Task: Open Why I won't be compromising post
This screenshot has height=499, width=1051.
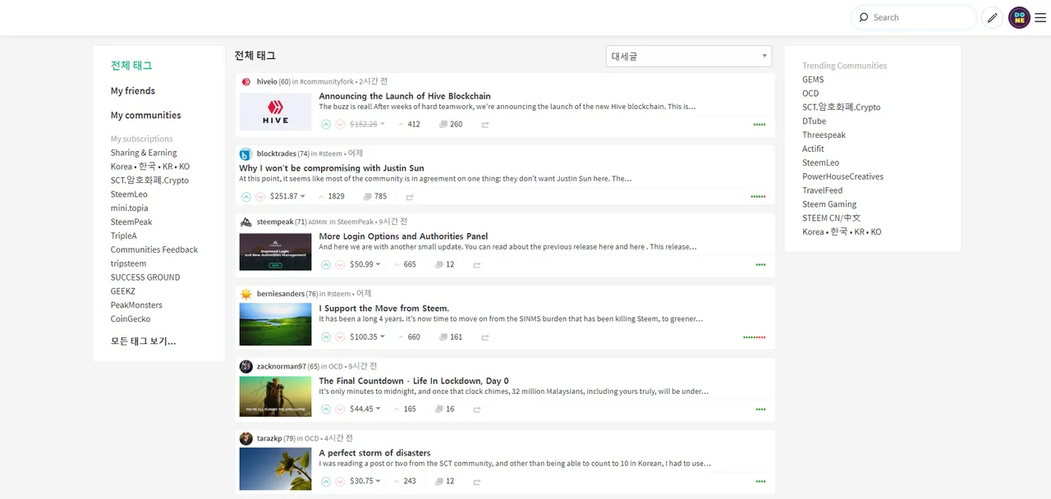Action: pos(332,168)
